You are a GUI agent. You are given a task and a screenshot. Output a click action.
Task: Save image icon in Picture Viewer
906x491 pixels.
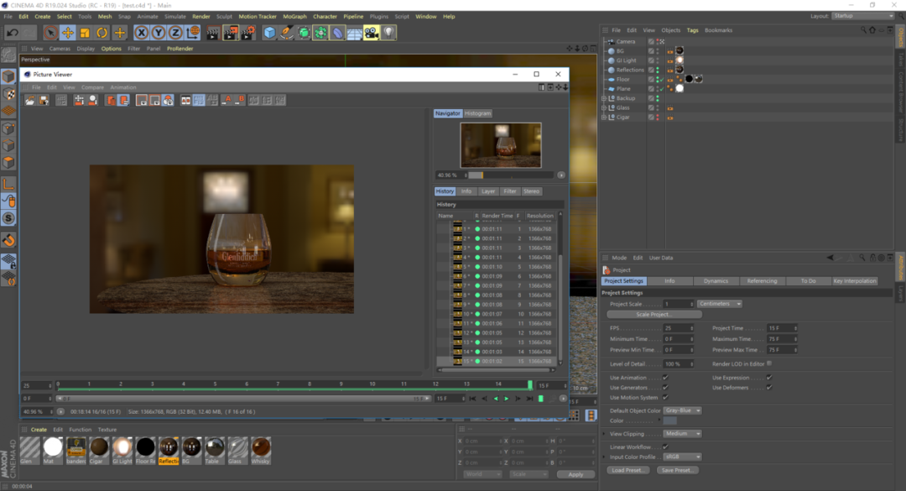point(44,101)
